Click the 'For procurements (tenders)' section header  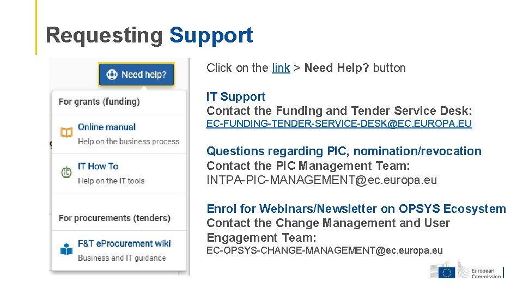click(114, 218)
